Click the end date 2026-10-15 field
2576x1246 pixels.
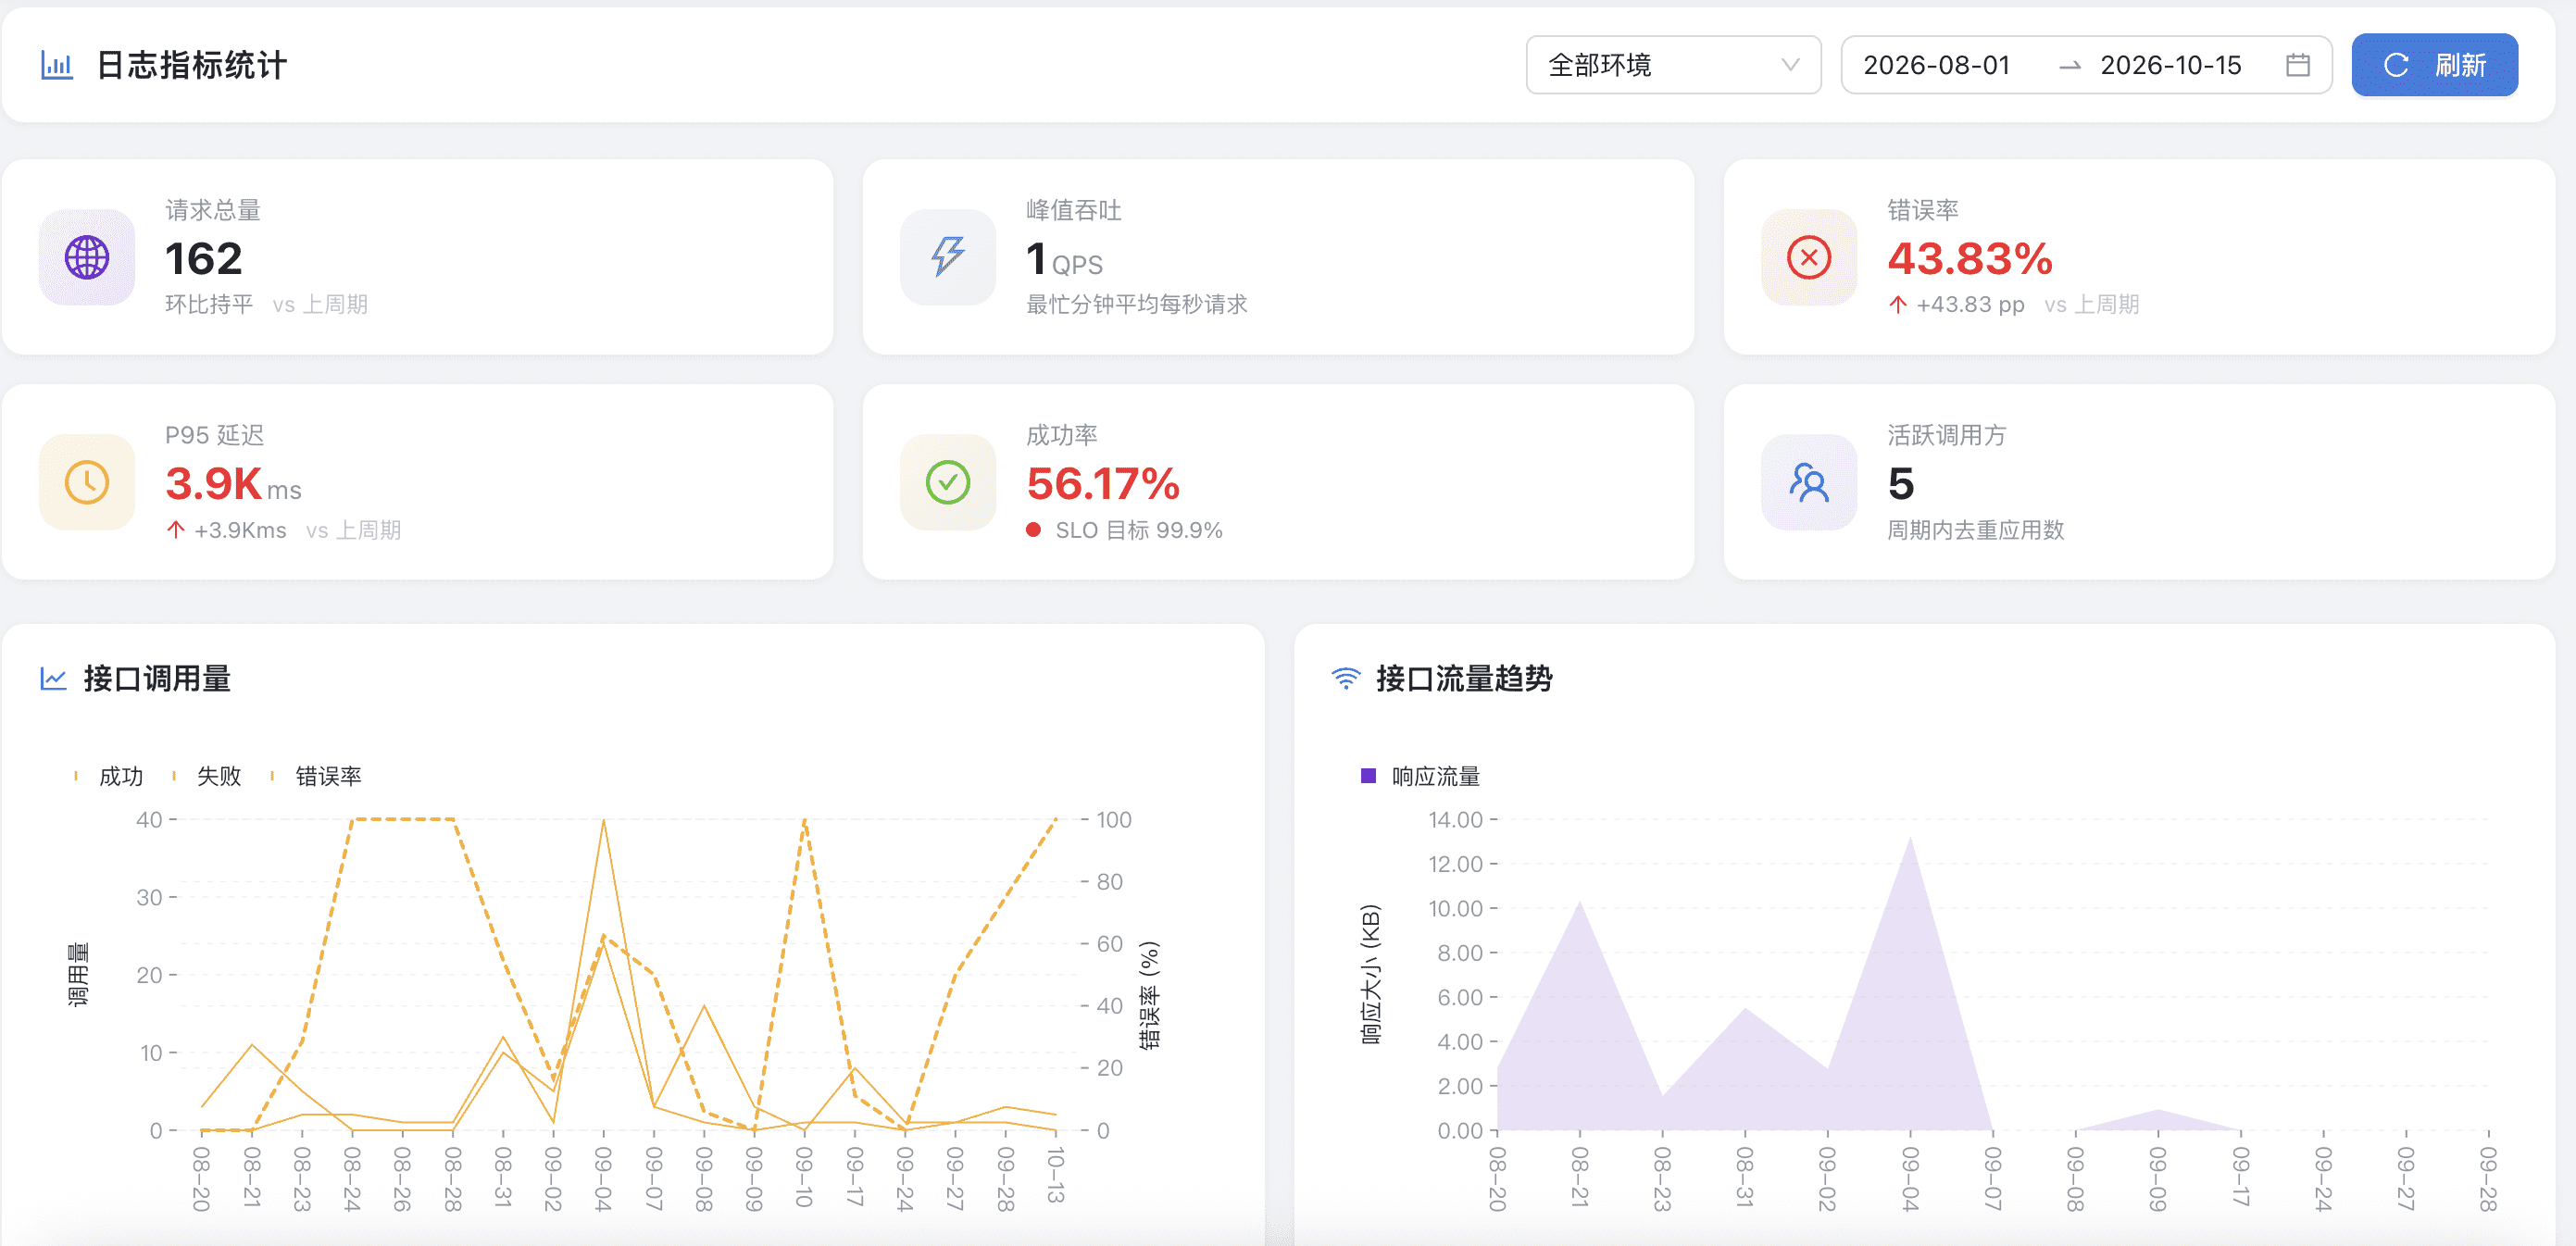(x=2170, y=65)
